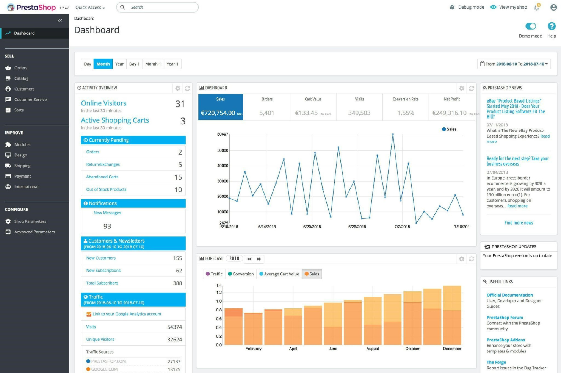561x374 pixels.
Task: Open the Quick Access dropdown
Action: (89, 7)
